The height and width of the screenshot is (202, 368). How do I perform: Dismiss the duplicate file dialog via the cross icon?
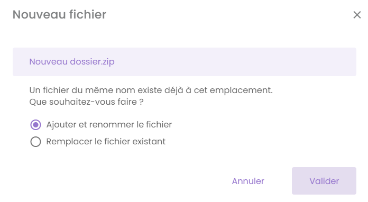tap(357, 15)
